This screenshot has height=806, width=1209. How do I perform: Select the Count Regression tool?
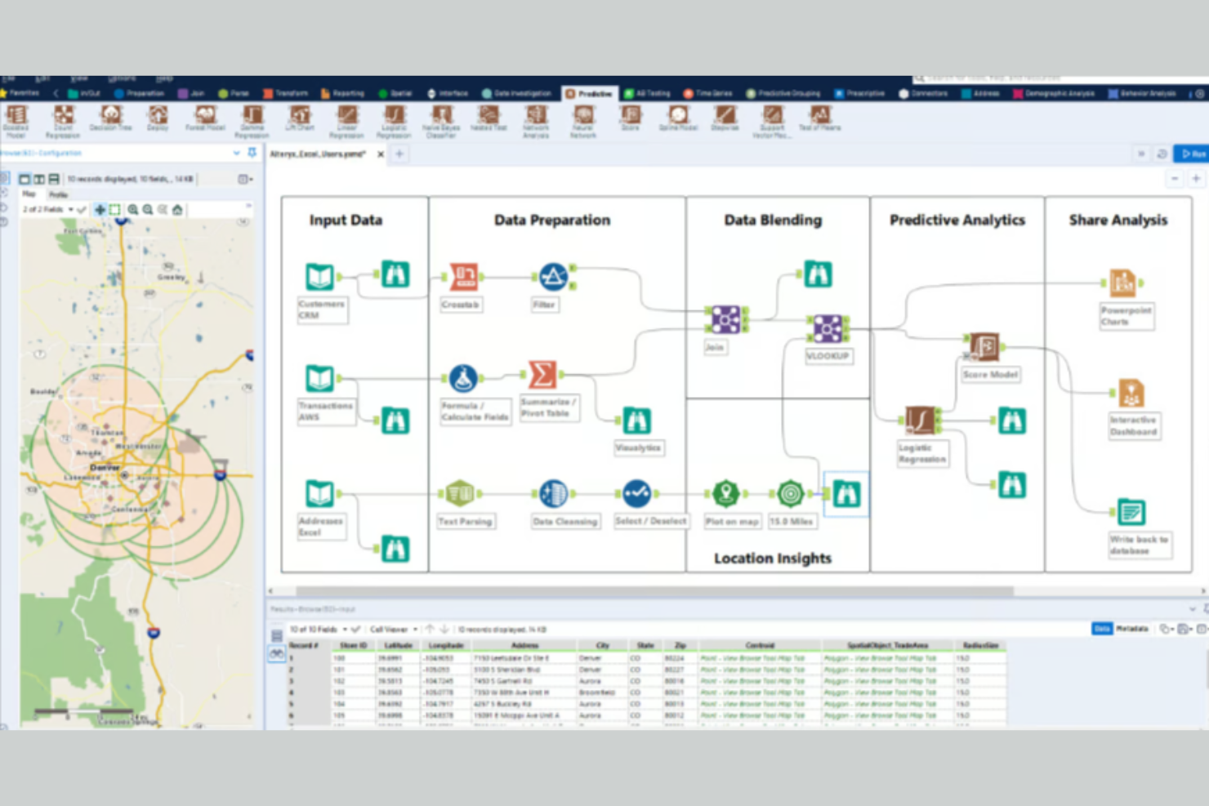click(x=63, y=121)
